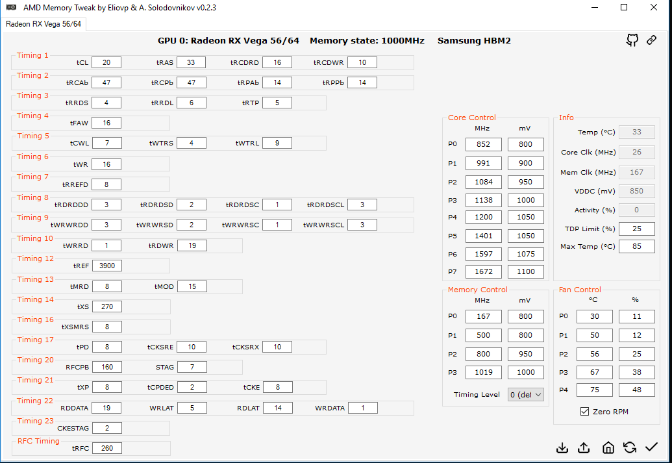
Task: Click the Max Temp (°C) input field
Action: pos(637,247)
